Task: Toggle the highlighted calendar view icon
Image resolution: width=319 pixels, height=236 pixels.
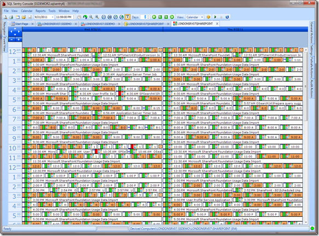Action: click(x=127, y=17)
